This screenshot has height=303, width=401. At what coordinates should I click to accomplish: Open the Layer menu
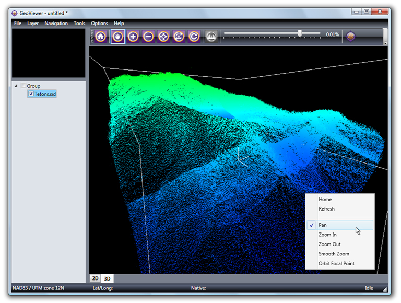coord(33,24)
